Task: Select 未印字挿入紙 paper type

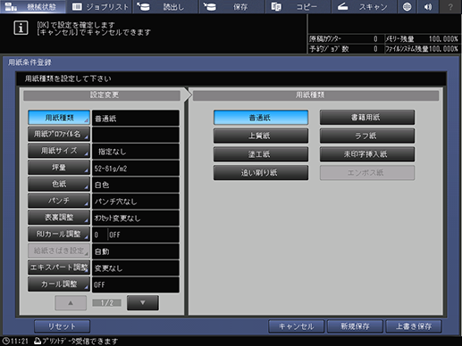Action: point(367,154)
